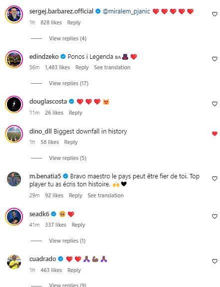Unlike dino_dll's comment via red heart
Screen dimensions: 220x287
(x=215, y=134)
